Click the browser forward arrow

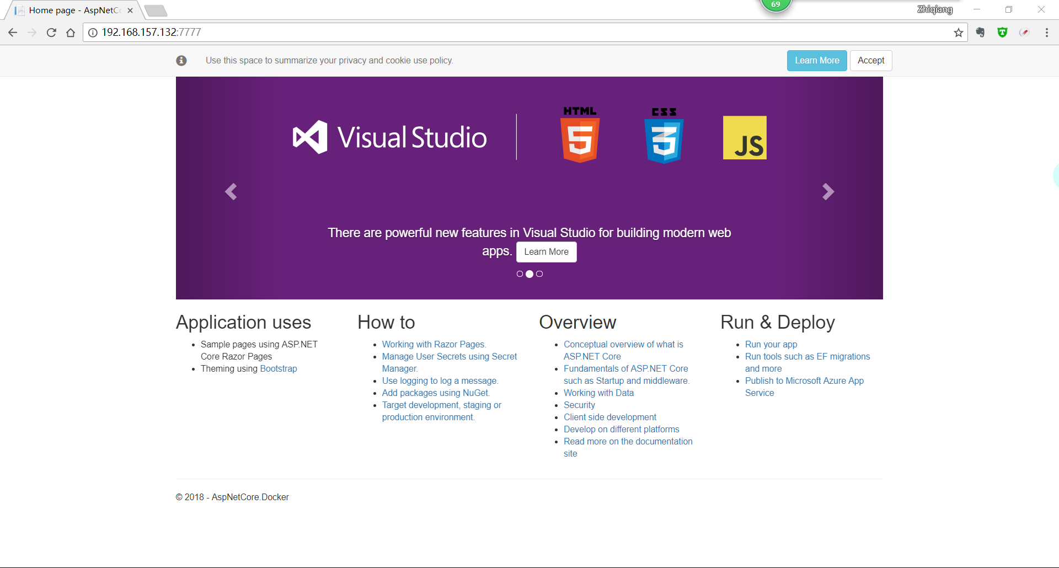[32, 33]
